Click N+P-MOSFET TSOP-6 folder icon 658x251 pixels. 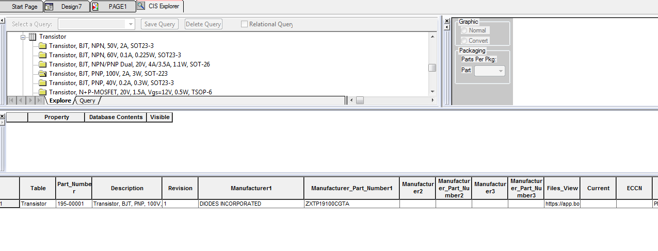click(x=42, y=92)
